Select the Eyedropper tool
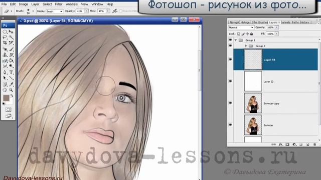The height and width of the screenshot is (180, 321). 11,84
